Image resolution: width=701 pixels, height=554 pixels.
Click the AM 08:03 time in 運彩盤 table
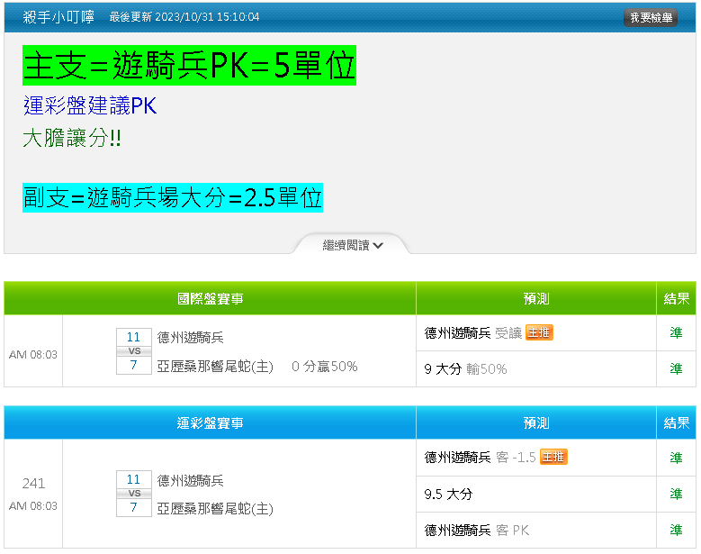[33, 505]
